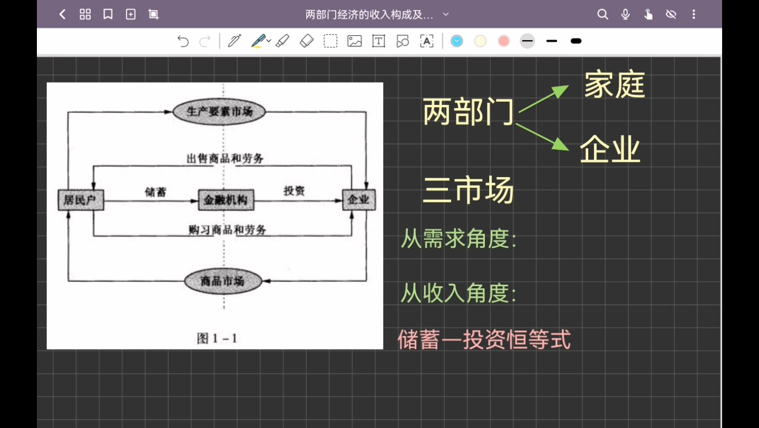Undo the last stroke
This screenshot has width=759, height=428.
pyautogui.click(x=183, y=41)
